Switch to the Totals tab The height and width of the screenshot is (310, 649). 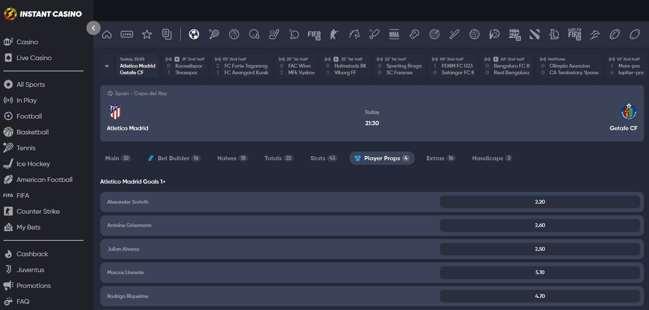[x=279, y=158]
